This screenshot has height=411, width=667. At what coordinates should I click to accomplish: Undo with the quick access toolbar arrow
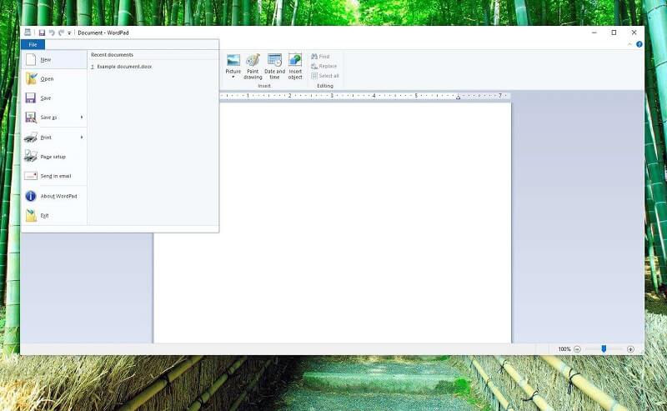52,33
